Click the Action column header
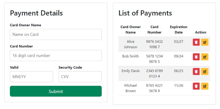 pyautogui.click(x=201, y=32)
